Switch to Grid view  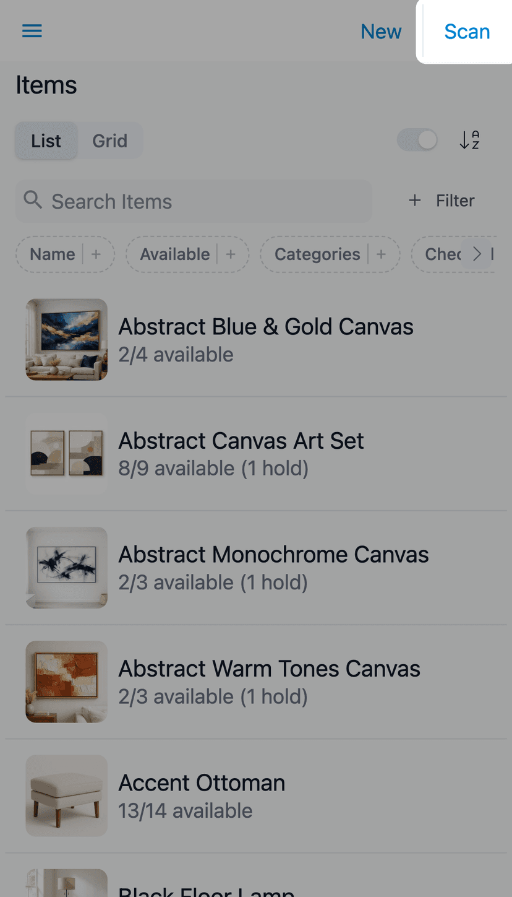coord(110,141)
